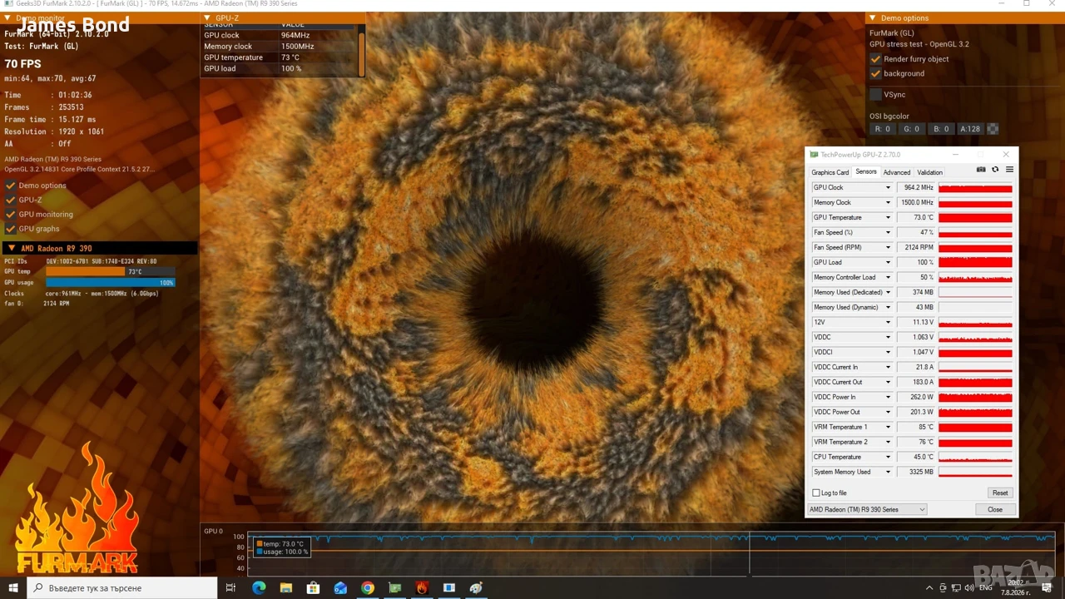Click the 70 FPS readout
The height and width of the screenshot is (599, 1065).
click(x=22, y=64)
